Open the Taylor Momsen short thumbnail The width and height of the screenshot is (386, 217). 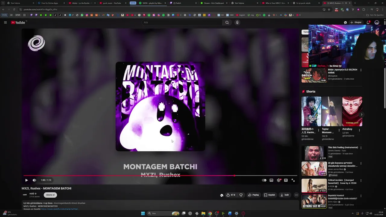(x=332, y=112)
